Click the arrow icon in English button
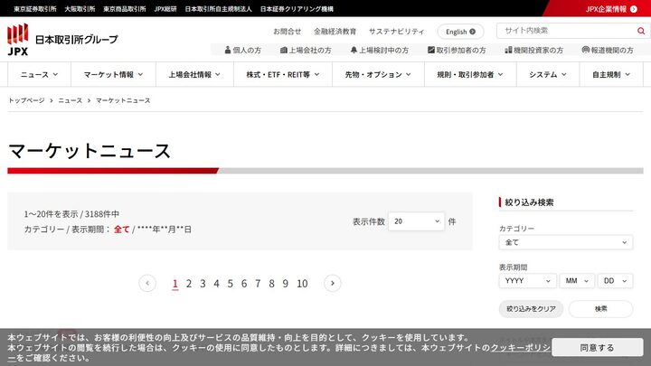This screenshot has height=366, width=651. pos(473,32)
